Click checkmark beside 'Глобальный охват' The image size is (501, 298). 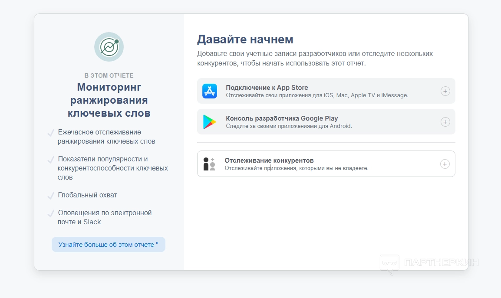coord(51,196)
